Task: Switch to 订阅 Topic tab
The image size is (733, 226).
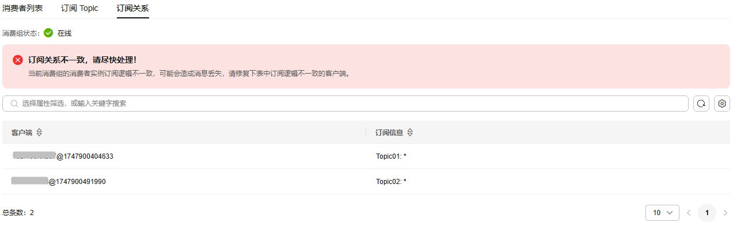Action: (79, 8)
